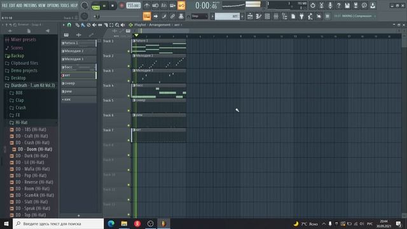Image resolution: width=407 pixels, height=229 pixels.
Task: Open the Playlist window icon
Action: click(250, 17)
